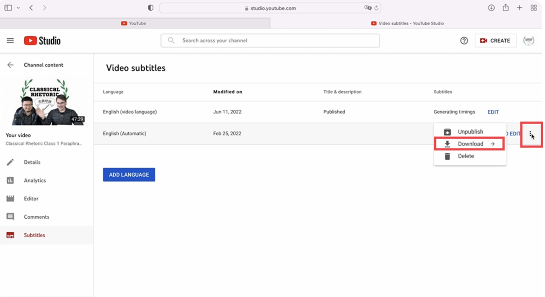Viewport: 545px width, 297px height.
Task: Click EDIT for English (video language)
Action: coord(493,112)
